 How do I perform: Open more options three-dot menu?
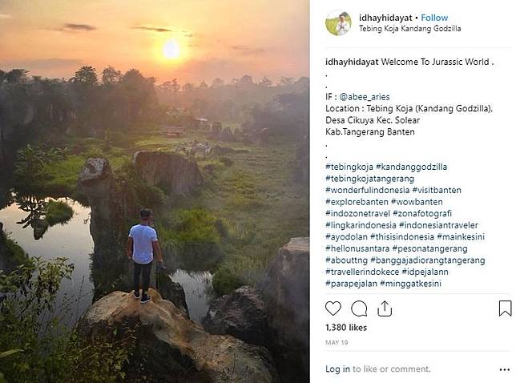504,369
